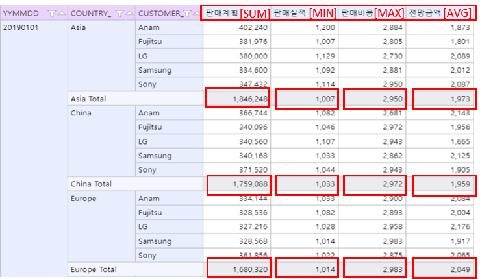Click the 2,950 Asia Total max cell
Image resolution: width=480 pixels, height=279 pixels.
(372, 99)
